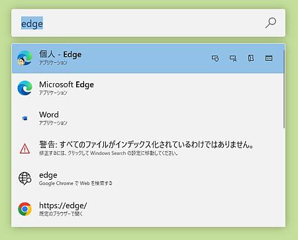This screenshot has width=298, height=240.
Task: Click the 個人 - Edge profile icon
Action: coord(25,58)
